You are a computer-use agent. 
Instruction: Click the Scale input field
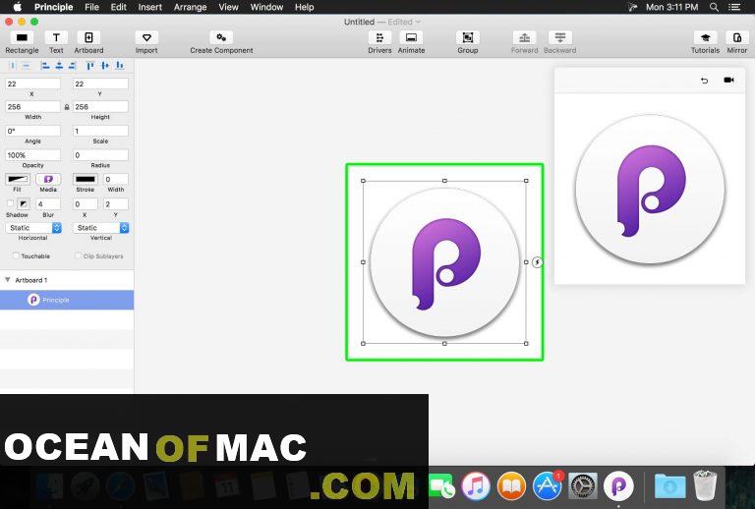(x=100, y=131)
